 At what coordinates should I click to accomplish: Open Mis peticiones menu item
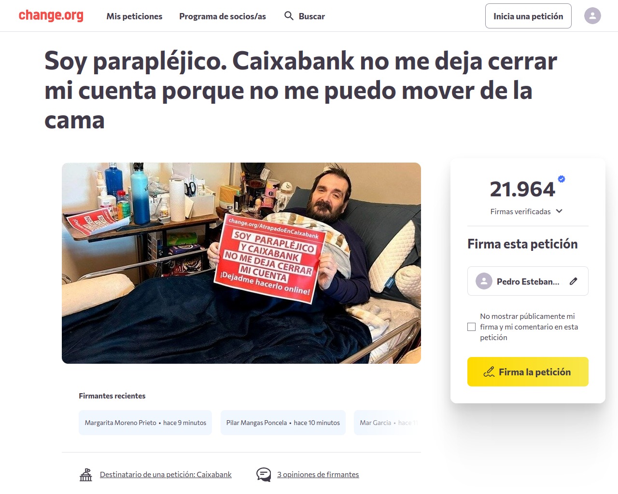[134, 16]
